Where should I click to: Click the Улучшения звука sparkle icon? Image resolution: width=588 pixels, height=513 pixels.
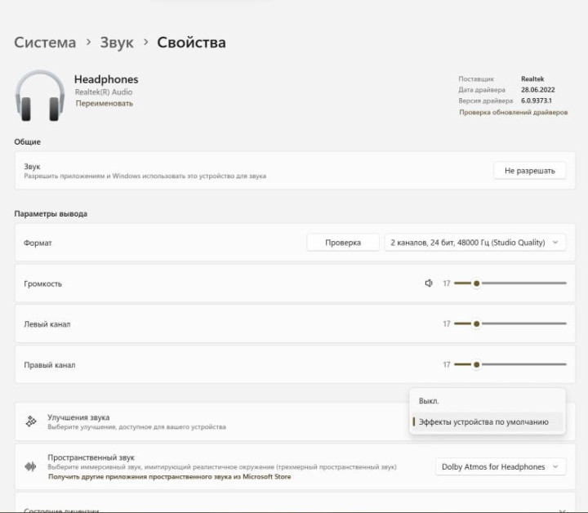pyautogui.click(x=31, y=422)
